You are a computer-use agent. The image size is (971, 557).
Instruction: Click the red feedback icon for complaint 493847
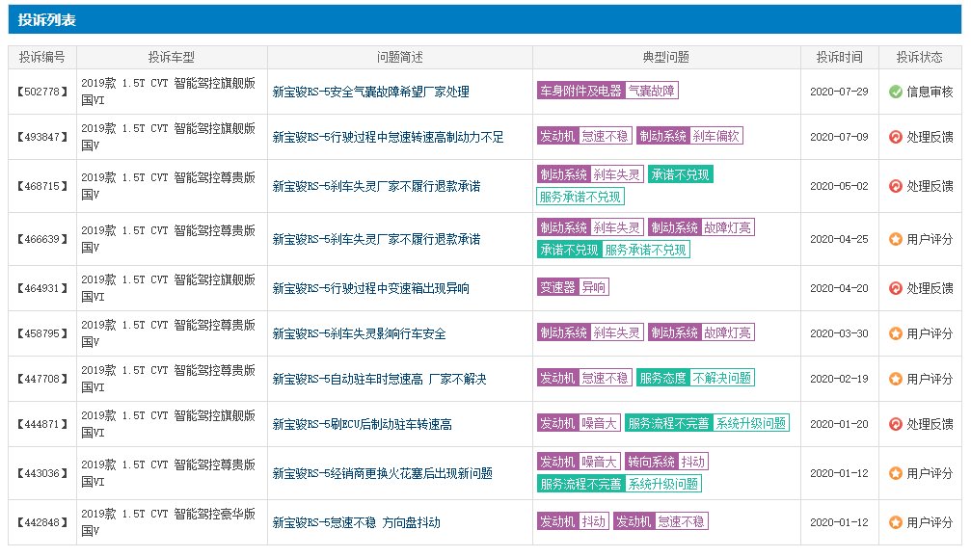tap(895, 137)
